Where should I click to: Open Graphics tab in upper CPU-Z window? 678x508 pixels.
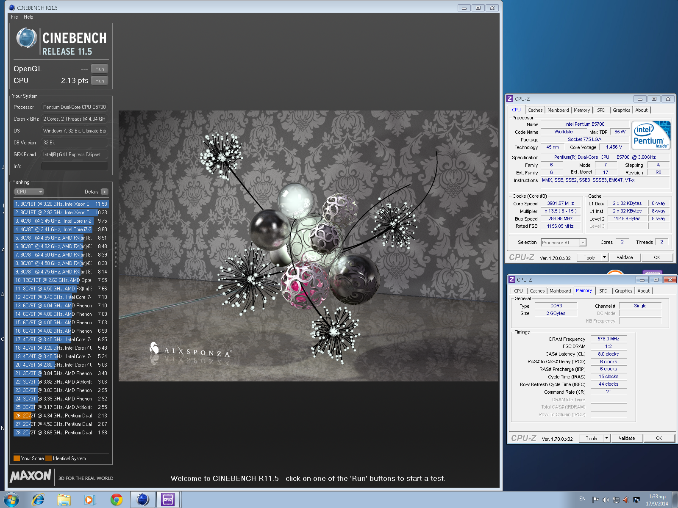(x=621, y=110)
